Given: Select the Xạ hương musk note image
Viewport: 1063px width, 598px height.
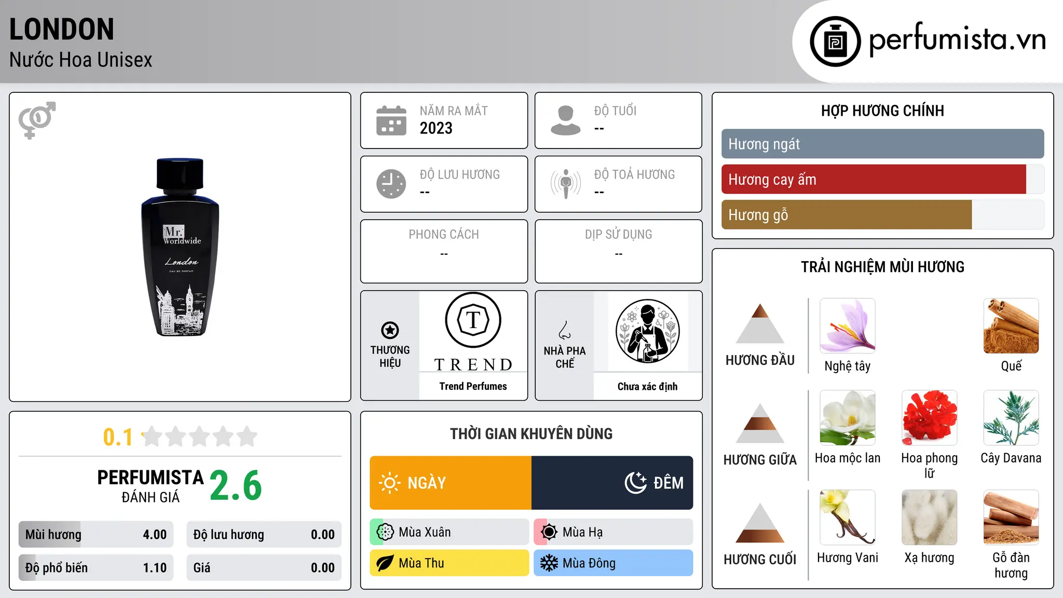Looking at the screenshot, I should [930, 518].
